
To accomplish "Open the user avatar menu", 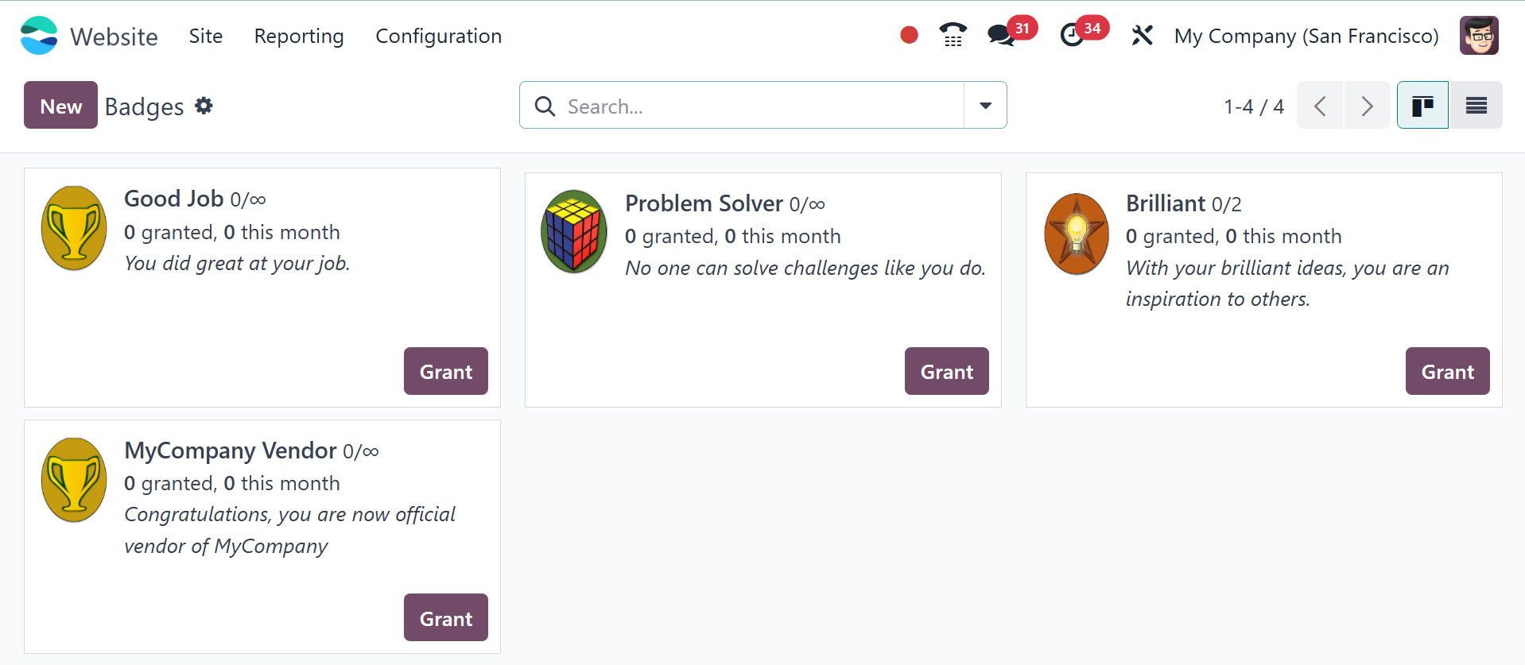I will (1479, 36).
